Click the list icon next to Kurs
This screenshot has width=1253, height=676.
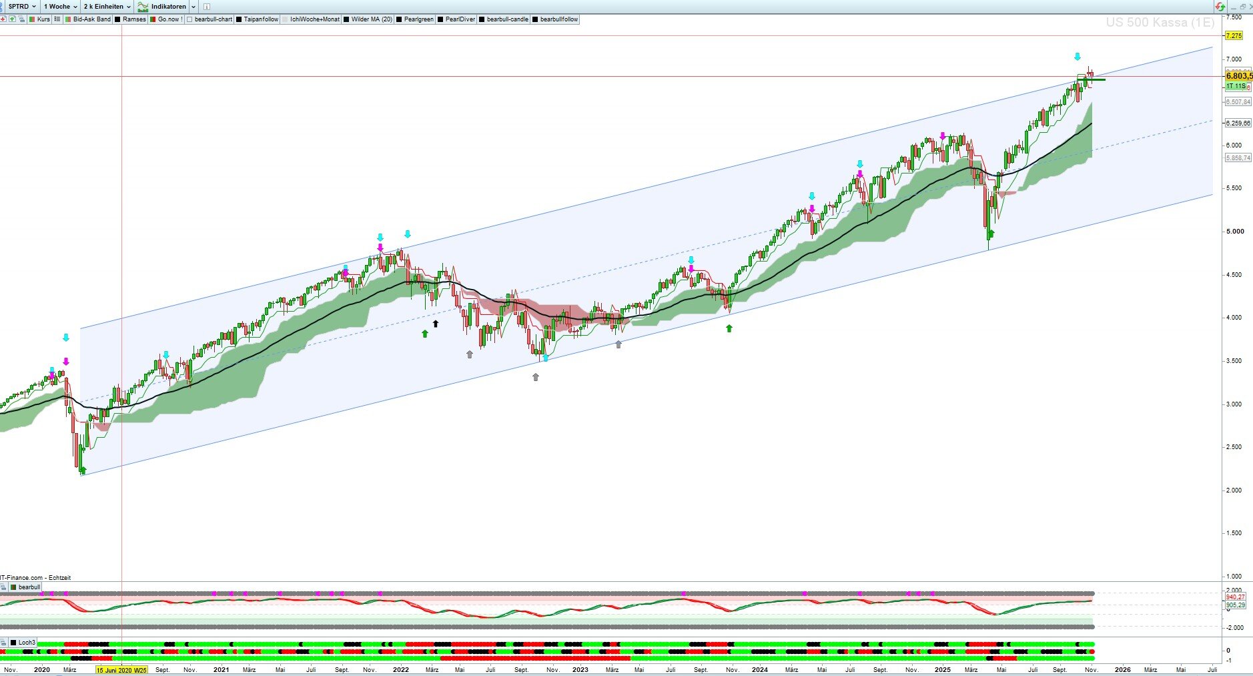(57, 19)
